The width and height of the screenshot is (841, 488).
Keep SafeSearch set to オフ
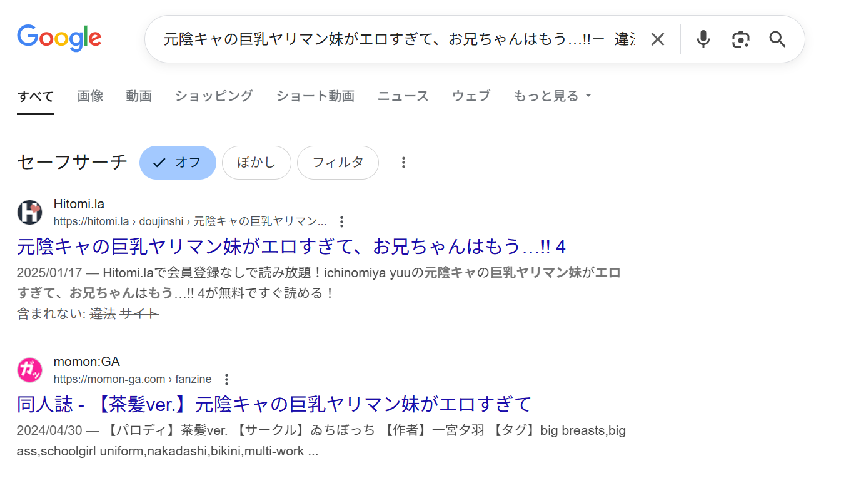point(178,162)
